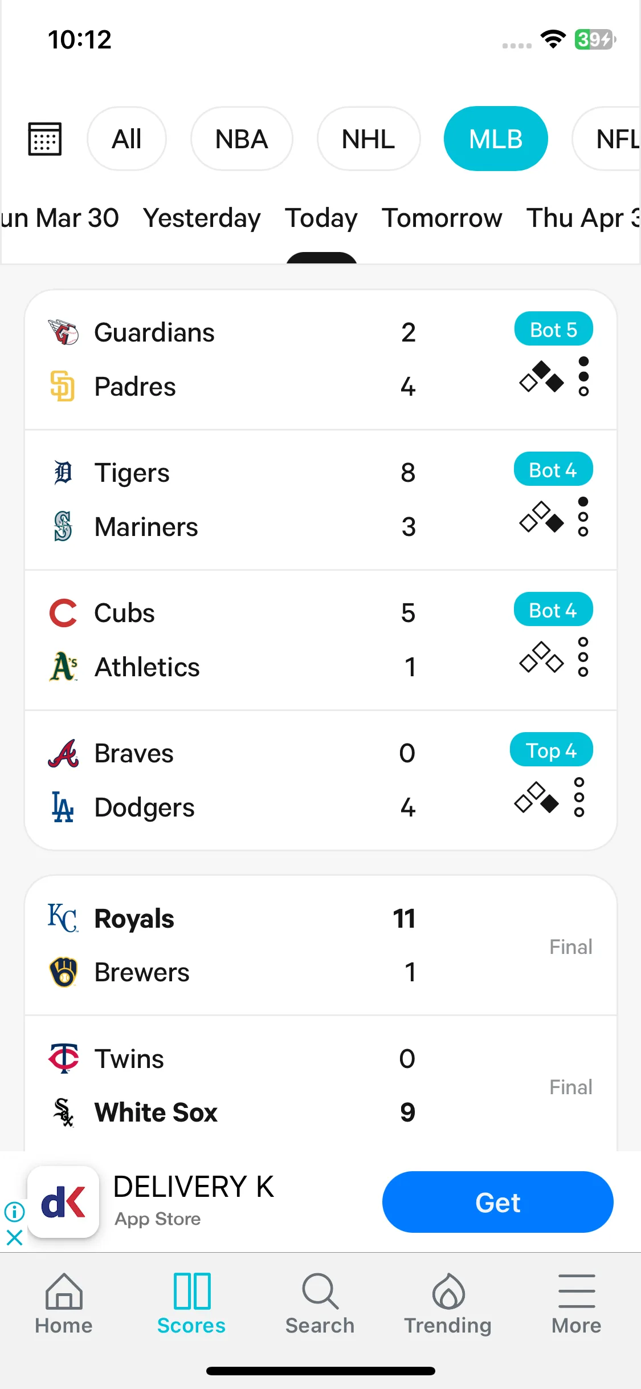Image resolution: width=641 pixels, height=1389 pixels.
Task: Open ad info icon
Action: (x=14, y=1211)
